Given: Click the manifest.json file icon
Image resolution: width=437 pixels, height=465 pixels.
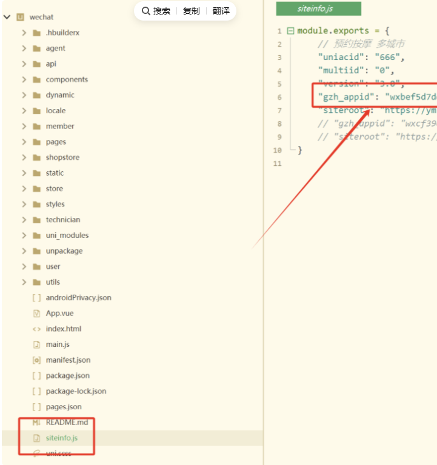Looking at the screenshot, I should click(x=36, y=360).
